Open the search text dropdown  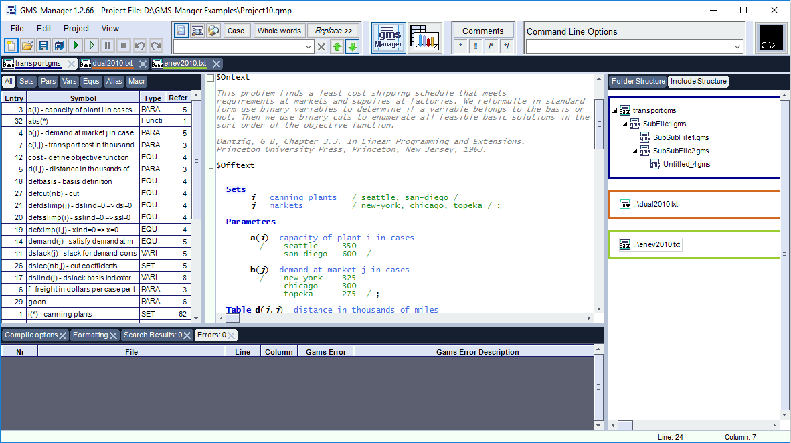tap(309, 47)
